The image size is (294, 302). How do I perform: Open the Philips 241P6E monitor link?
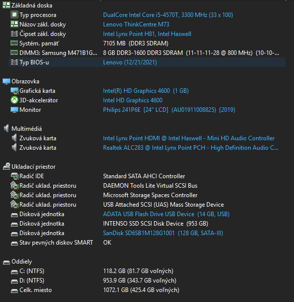(169, 110)
